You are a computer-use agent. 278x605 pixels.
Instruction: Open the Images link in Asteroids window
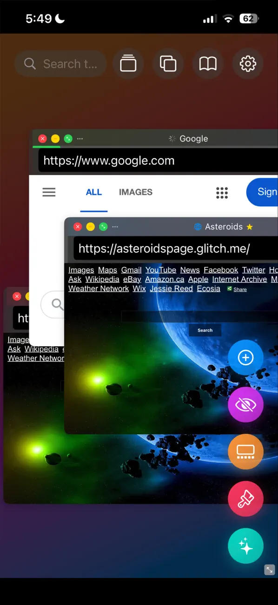coord(81,270)
